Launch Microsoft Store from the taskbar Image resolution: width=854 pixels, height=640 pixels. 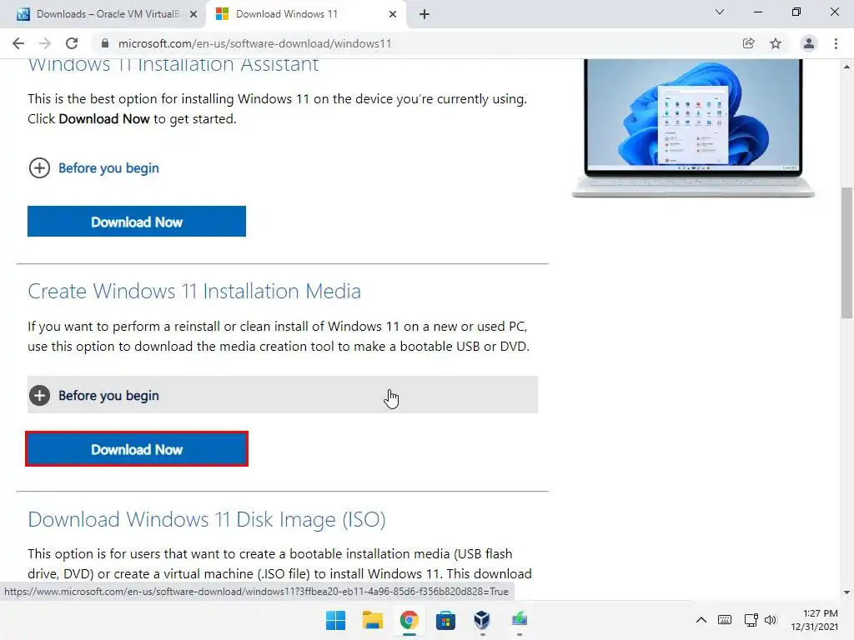tap(445, 620)
